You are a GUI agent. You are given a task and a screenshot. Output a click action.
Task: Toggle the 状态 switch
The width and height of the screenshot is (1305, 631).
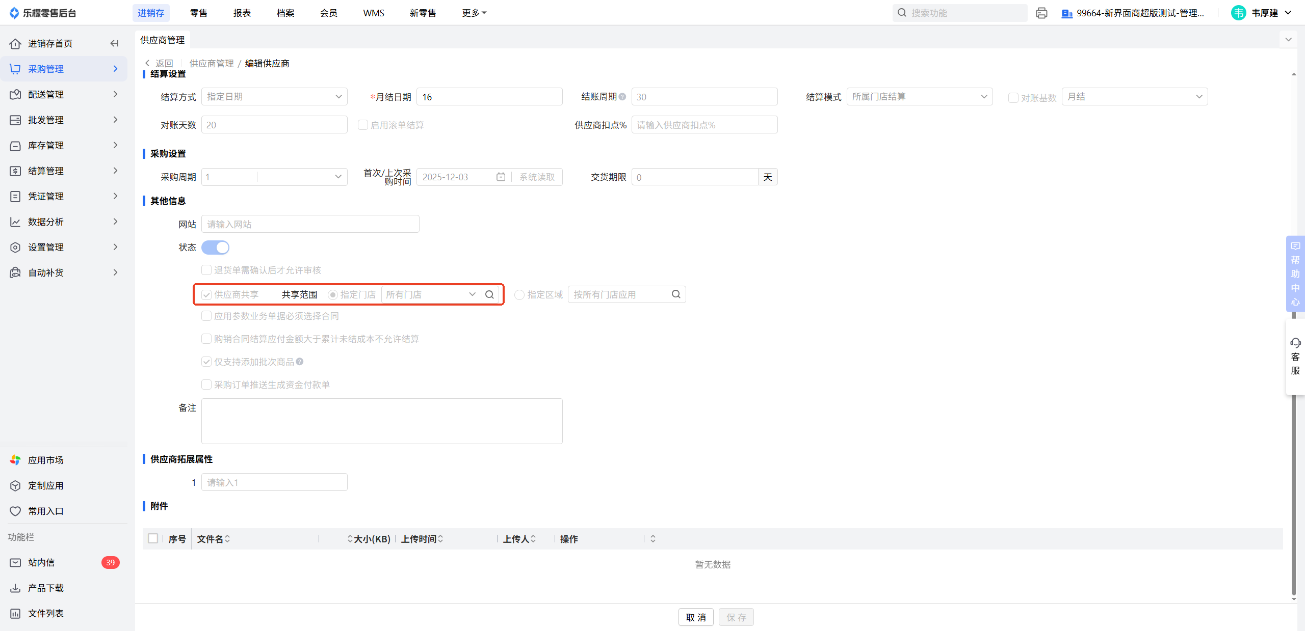point(215,248)
